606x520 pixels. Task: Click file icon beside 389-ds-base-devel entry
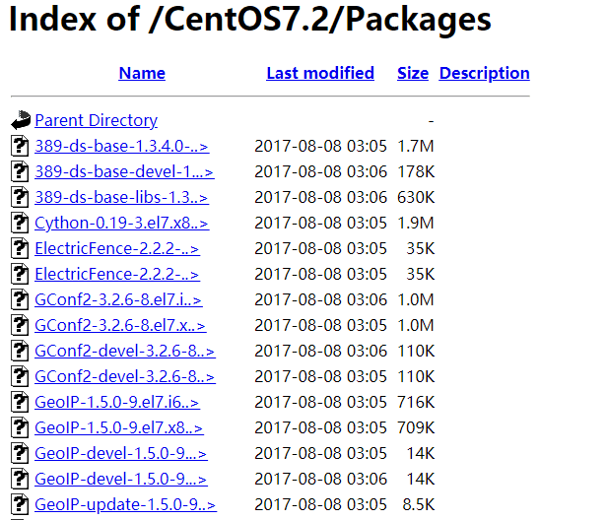click(21, 171)
